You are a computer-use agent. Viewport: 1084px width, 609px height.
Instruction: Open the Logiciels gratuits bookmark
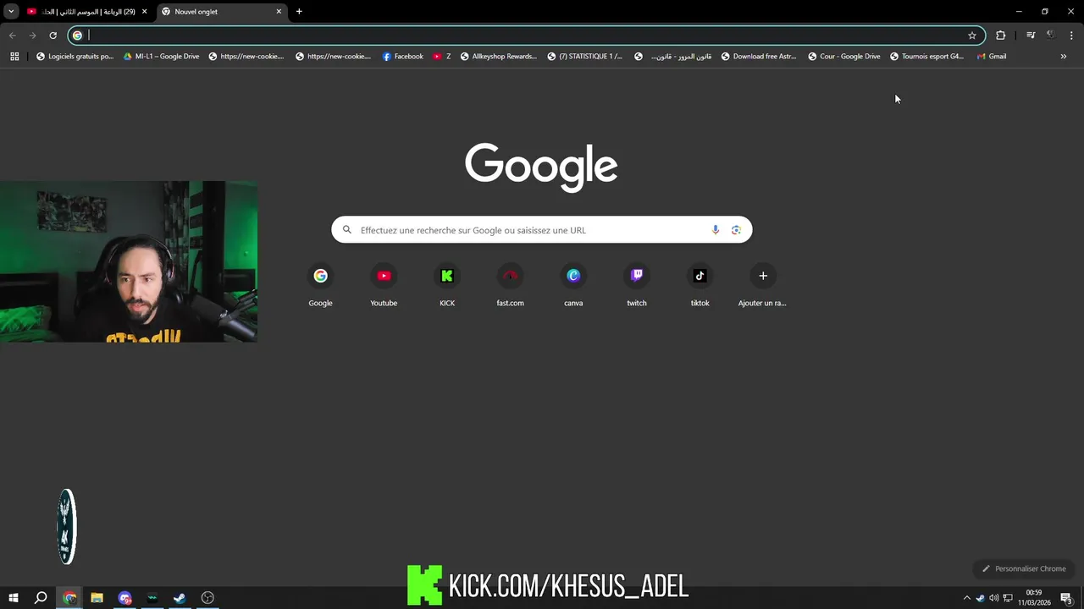[x=75, y=57]
